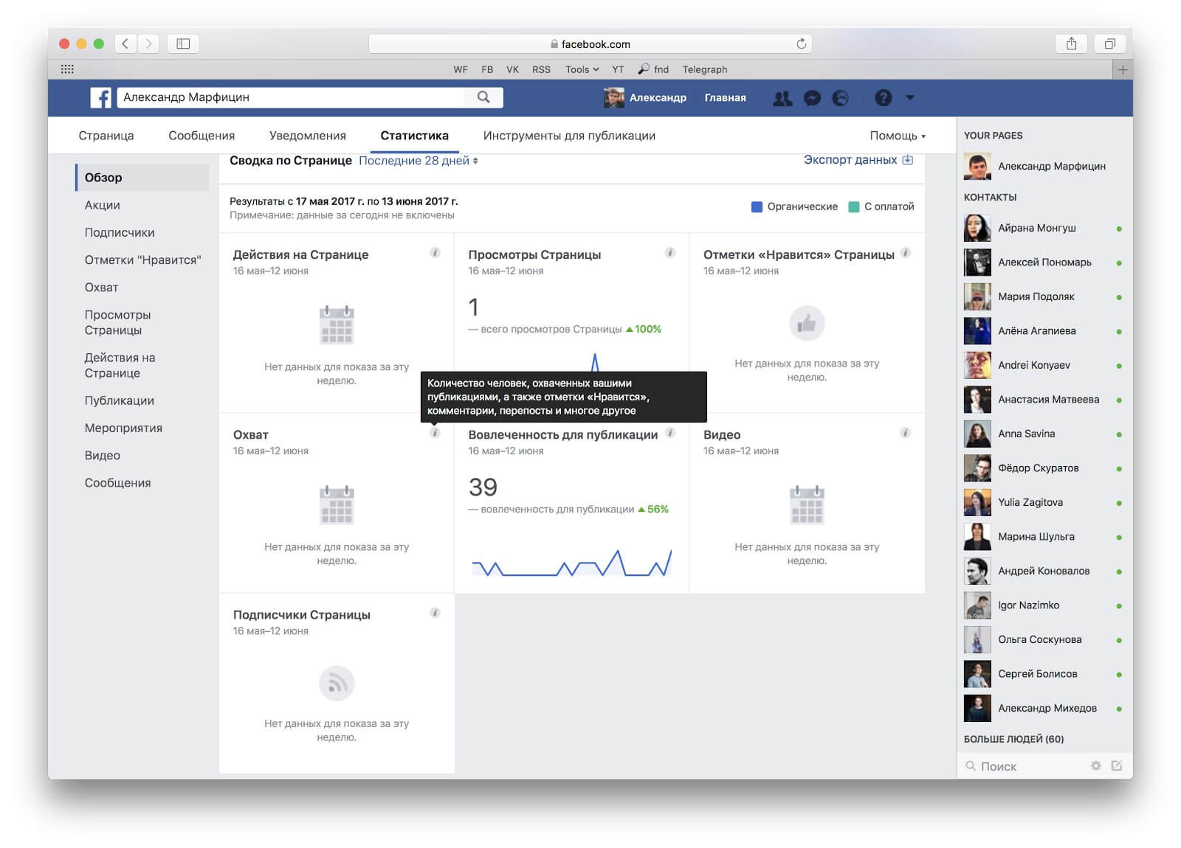Open chat with Сергей Болисов
This screenshot has height=848, width=1181.
(1043, 675)
